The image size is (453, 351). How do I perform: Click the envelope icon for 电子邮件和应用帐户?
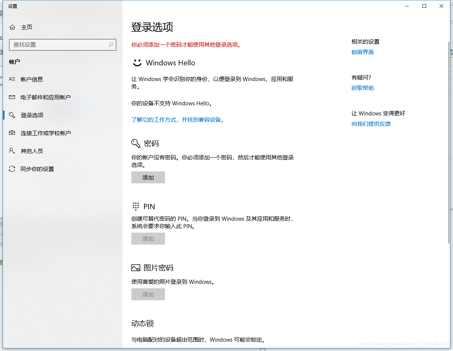click(12, 97)
